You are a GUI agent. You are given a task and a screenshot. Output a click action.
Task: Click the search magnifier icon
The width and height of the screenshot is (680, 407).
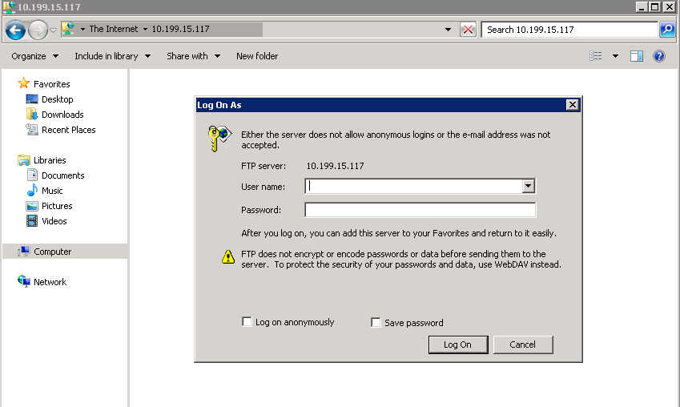(x=667, y=30)
